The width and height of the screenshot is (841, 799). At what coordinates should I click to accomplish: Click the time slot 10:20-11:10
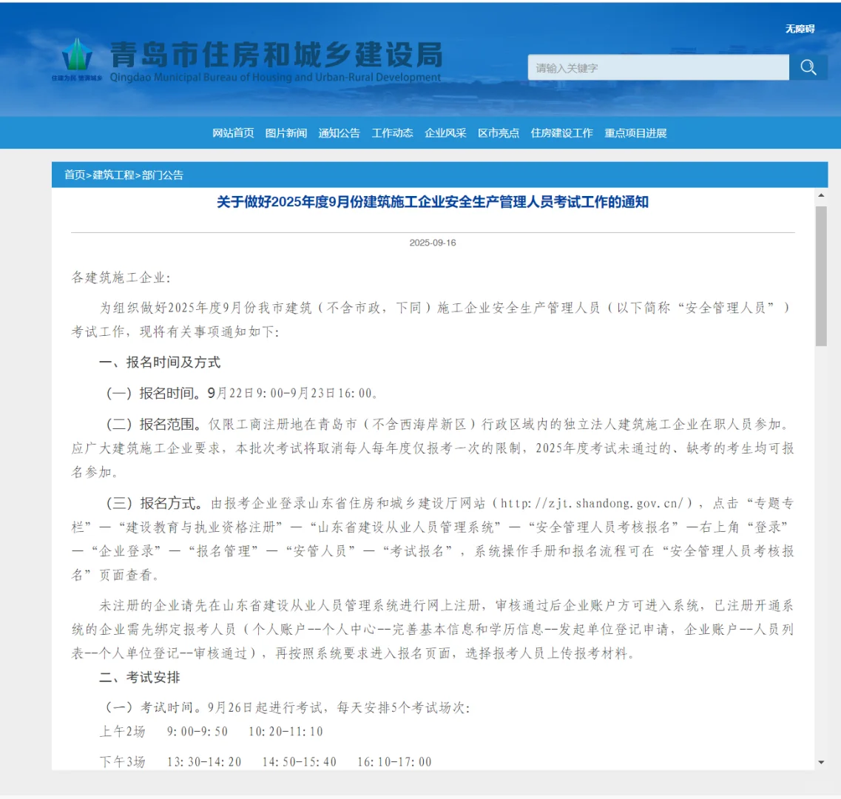[286, 732]
